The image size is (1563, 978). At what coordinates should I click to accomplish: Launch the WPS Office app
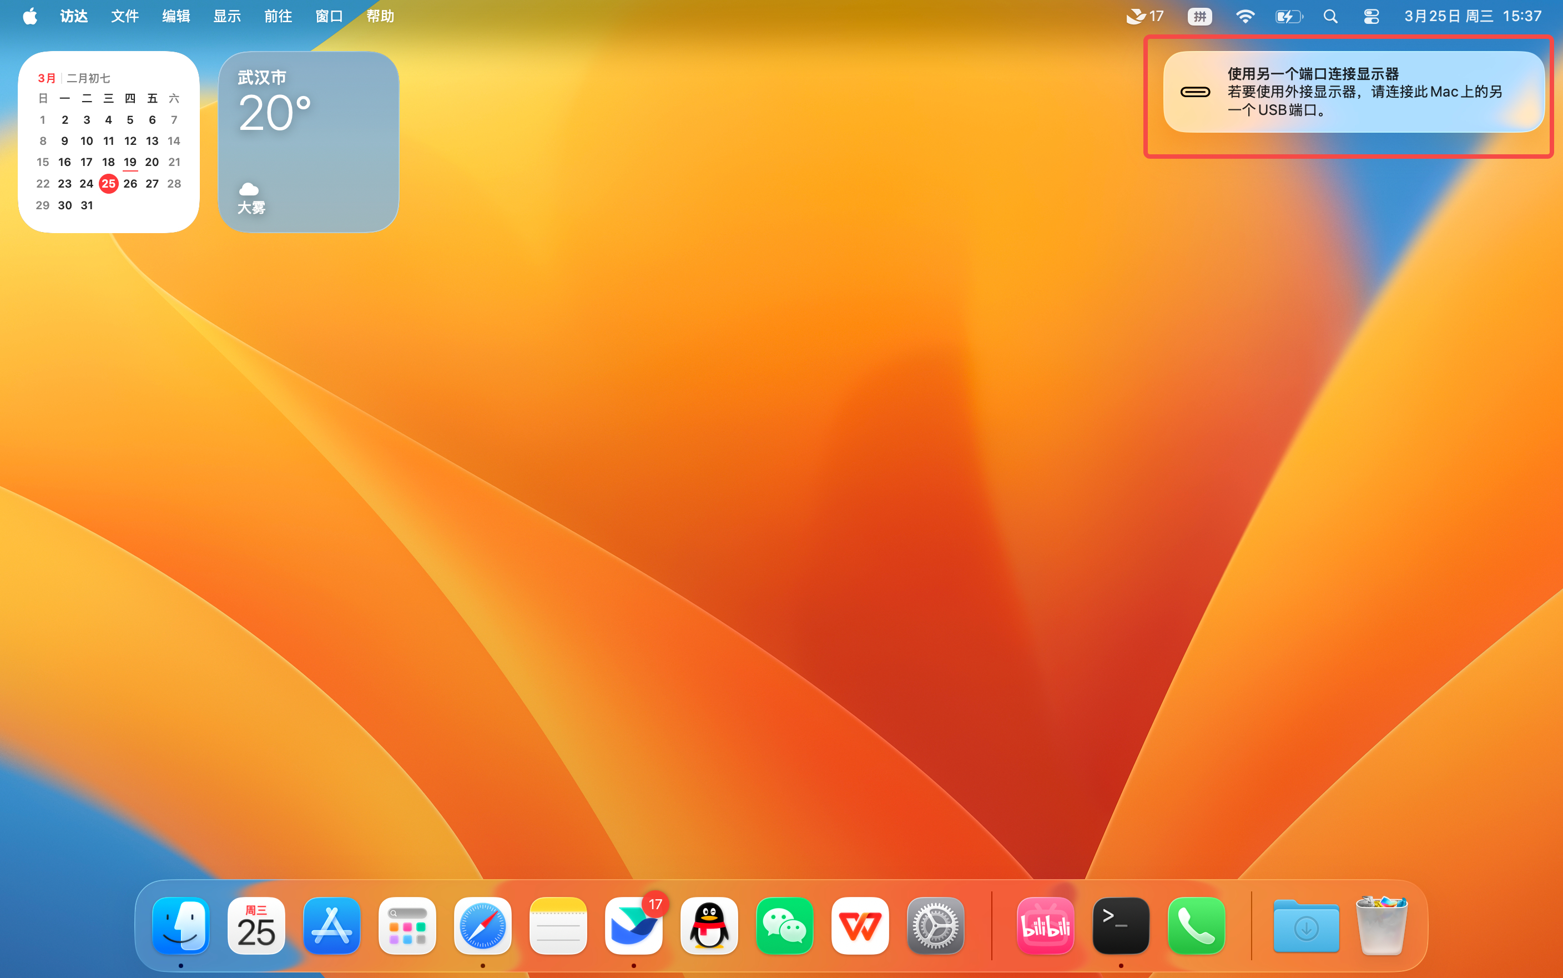[860, 926]
